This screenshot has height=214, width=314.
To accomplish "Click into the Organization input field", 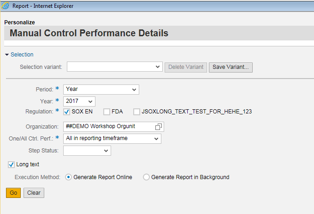I will (x=110, y=127).
